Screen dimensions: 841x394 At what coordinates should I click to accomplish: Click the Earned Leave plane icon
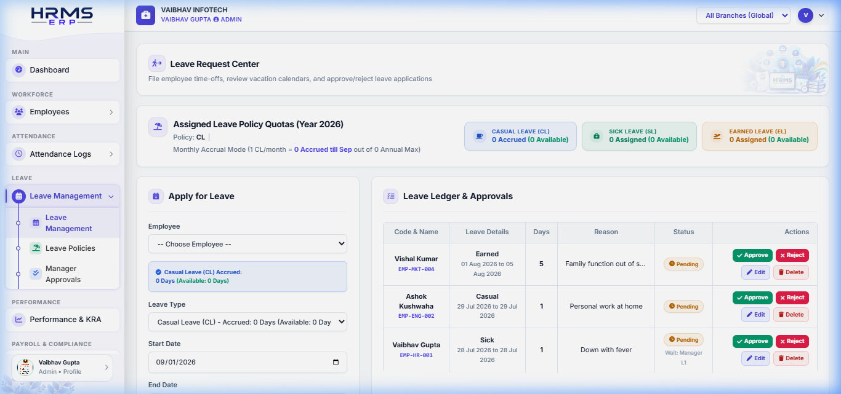pos(716,136)
